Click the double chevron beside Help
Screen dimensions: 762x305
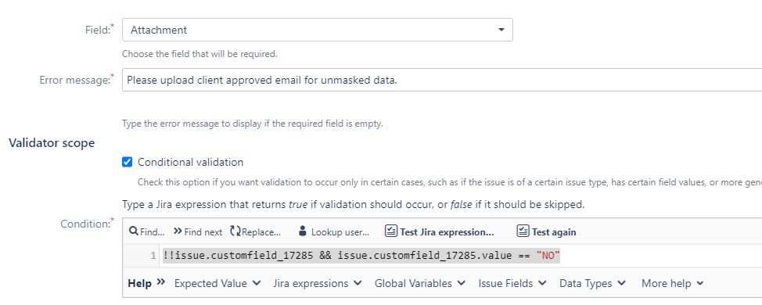point(161,282)
